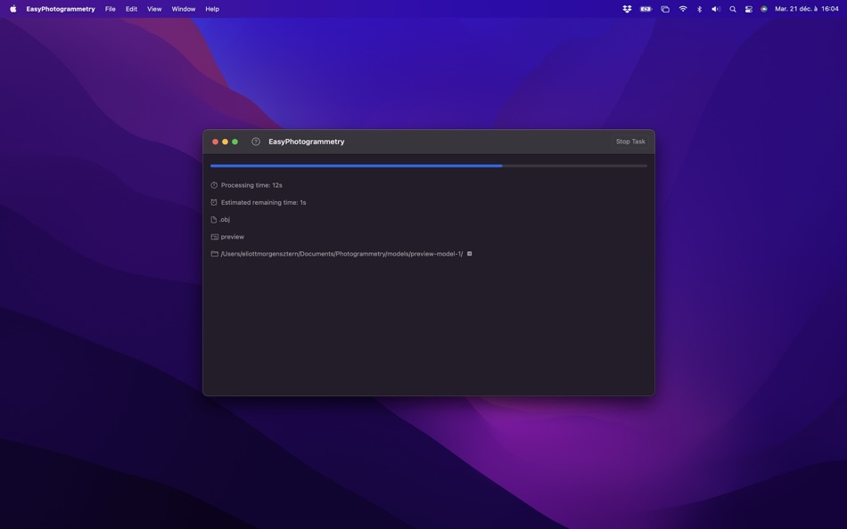
Task: Zoom the window with the green button
Action: pos(235,142)
